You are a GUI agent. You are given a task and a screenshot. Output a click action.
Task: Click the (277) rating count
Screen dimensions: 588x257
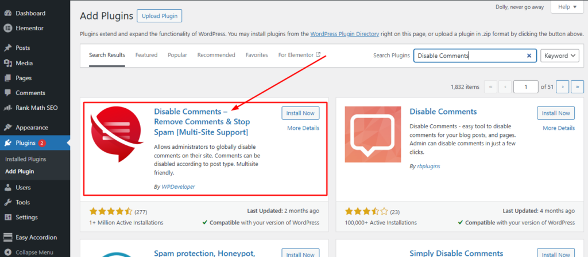(141, 212)
